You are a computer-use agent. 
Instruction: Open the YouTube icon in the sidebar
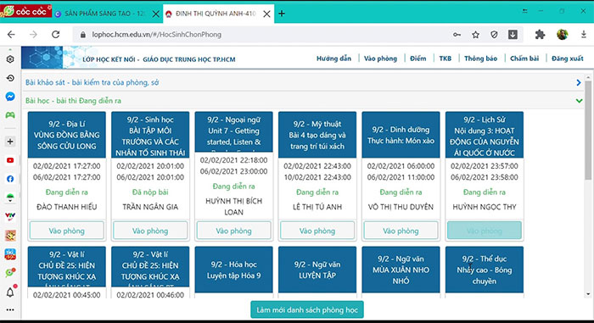pyautogui.click(x=10, y=160)
